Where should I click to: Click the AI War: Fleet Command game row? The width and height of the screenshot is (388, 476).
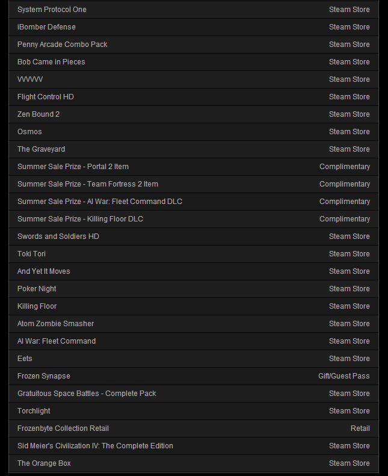coord(194,341)
